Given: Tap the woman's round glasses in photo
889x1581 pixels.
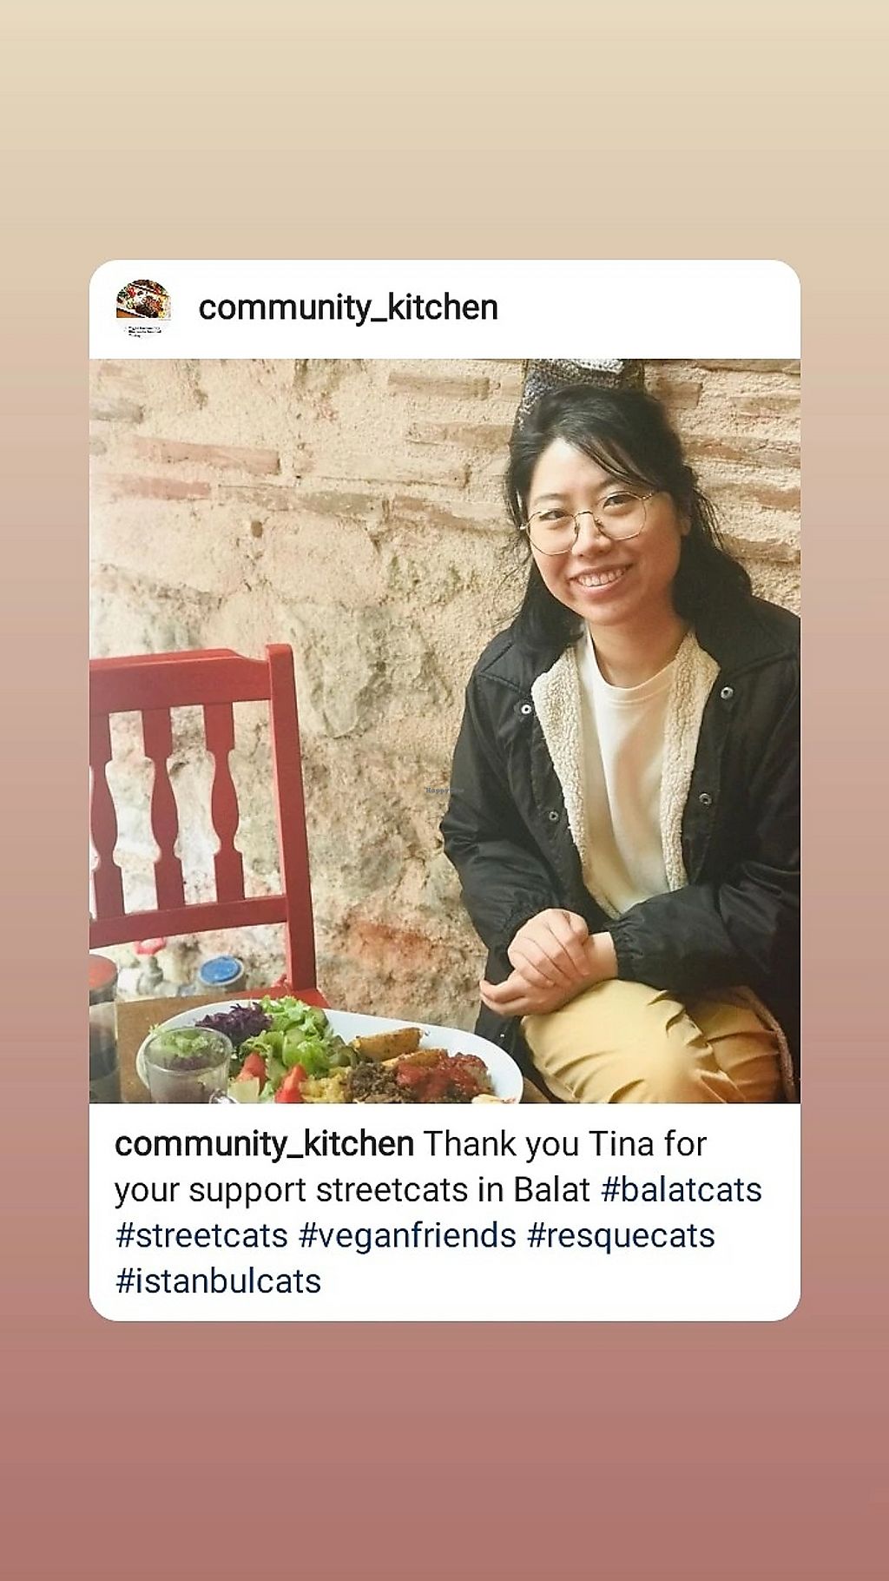Looking at the screenshot, I should (x=586, y=519).
